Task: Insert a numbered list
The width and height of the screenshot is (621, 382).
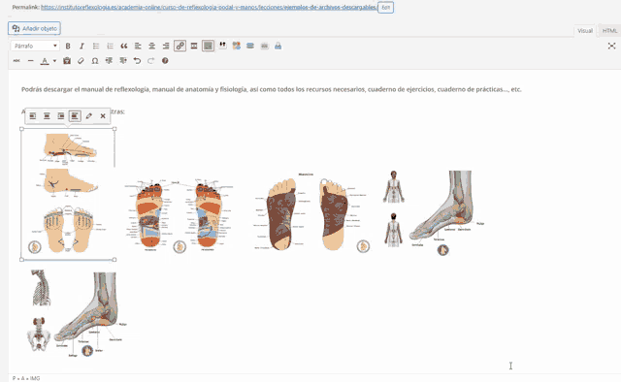Action: [110, 46]
